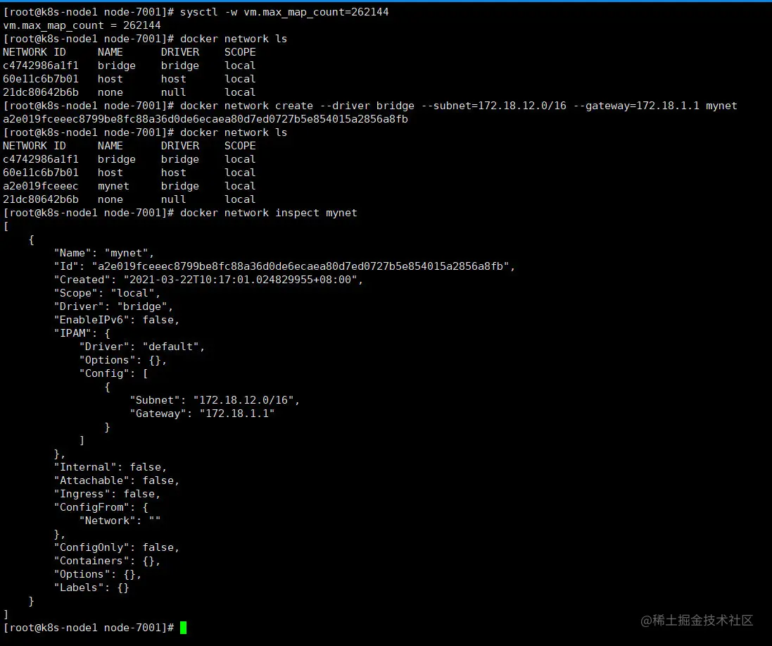Click "Internal": false line
Screen dimensions: 772x646
tap(110, 466)
